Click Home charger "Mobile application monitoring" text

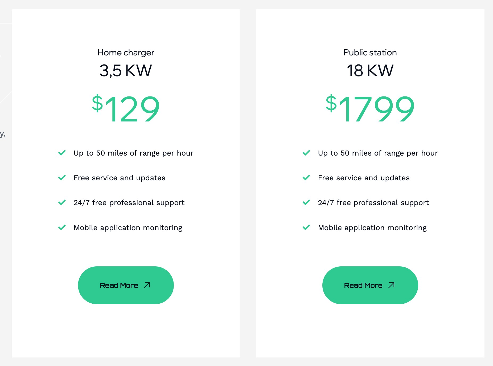pyautogui.click(x=128, y=228)
